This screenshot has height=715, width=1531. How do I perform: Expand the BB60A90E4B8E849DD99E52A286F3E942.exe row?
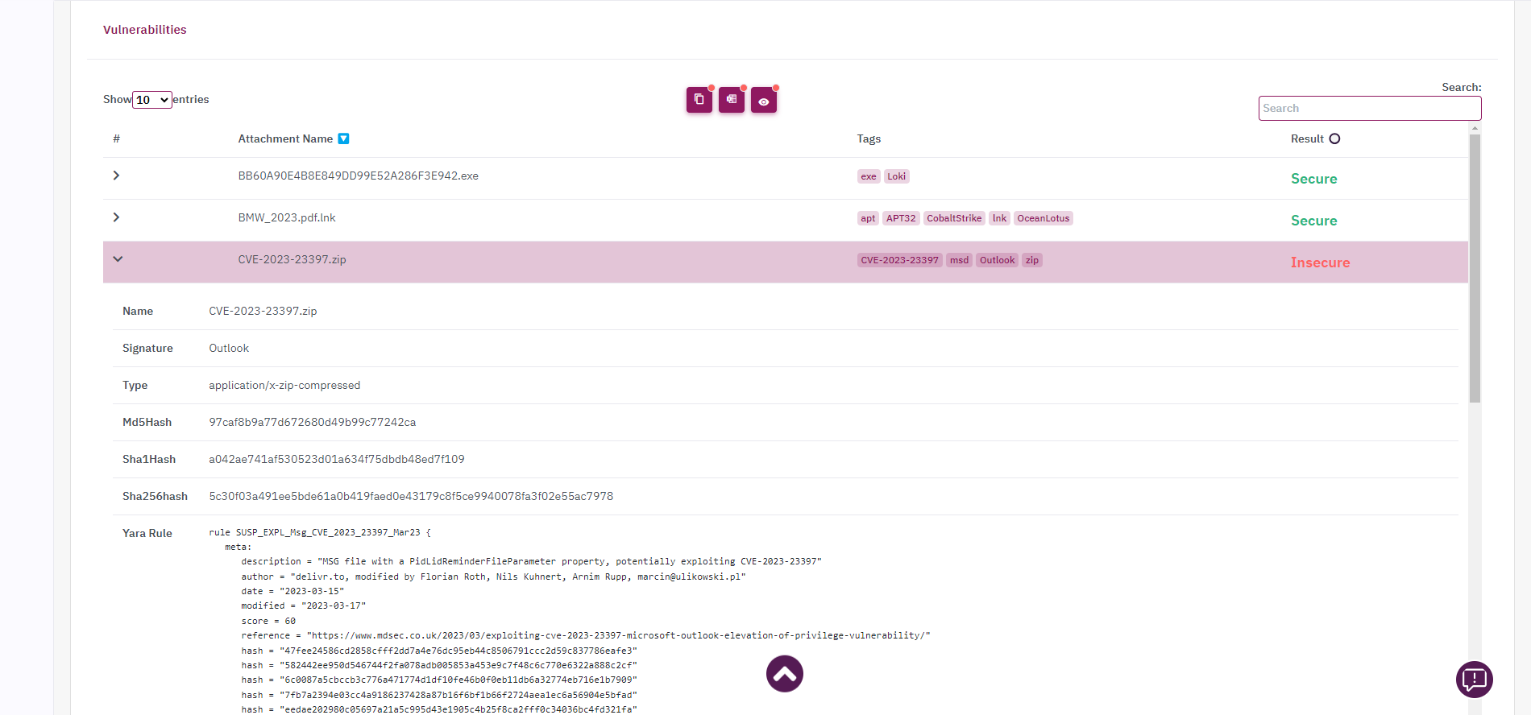(116, 176)
